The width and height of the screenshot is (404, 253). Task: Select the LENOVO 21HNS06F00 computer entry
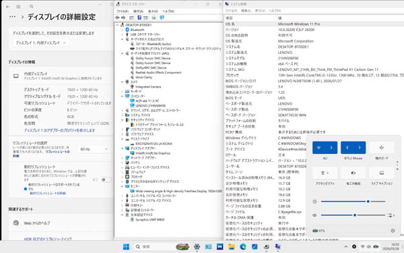click(150, 106)
